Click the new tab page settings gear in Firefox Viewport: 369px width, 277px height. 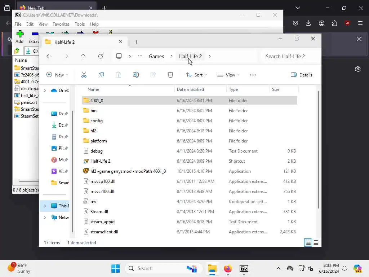pos(358,69)
